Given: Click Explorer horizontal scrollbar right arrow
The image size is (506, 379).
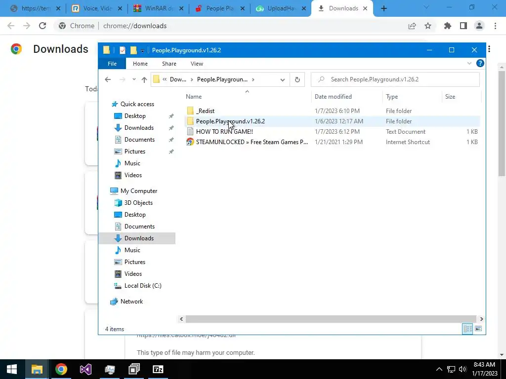Looking at the screenshot, I should click(x=481, y=319).
